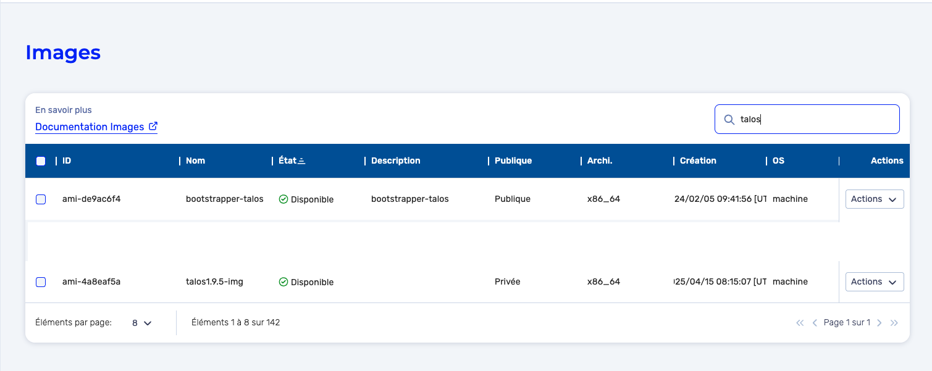Check the box for ami-4a8eaf5a
This screenshot has width=932, height=371.
point(41,282)
